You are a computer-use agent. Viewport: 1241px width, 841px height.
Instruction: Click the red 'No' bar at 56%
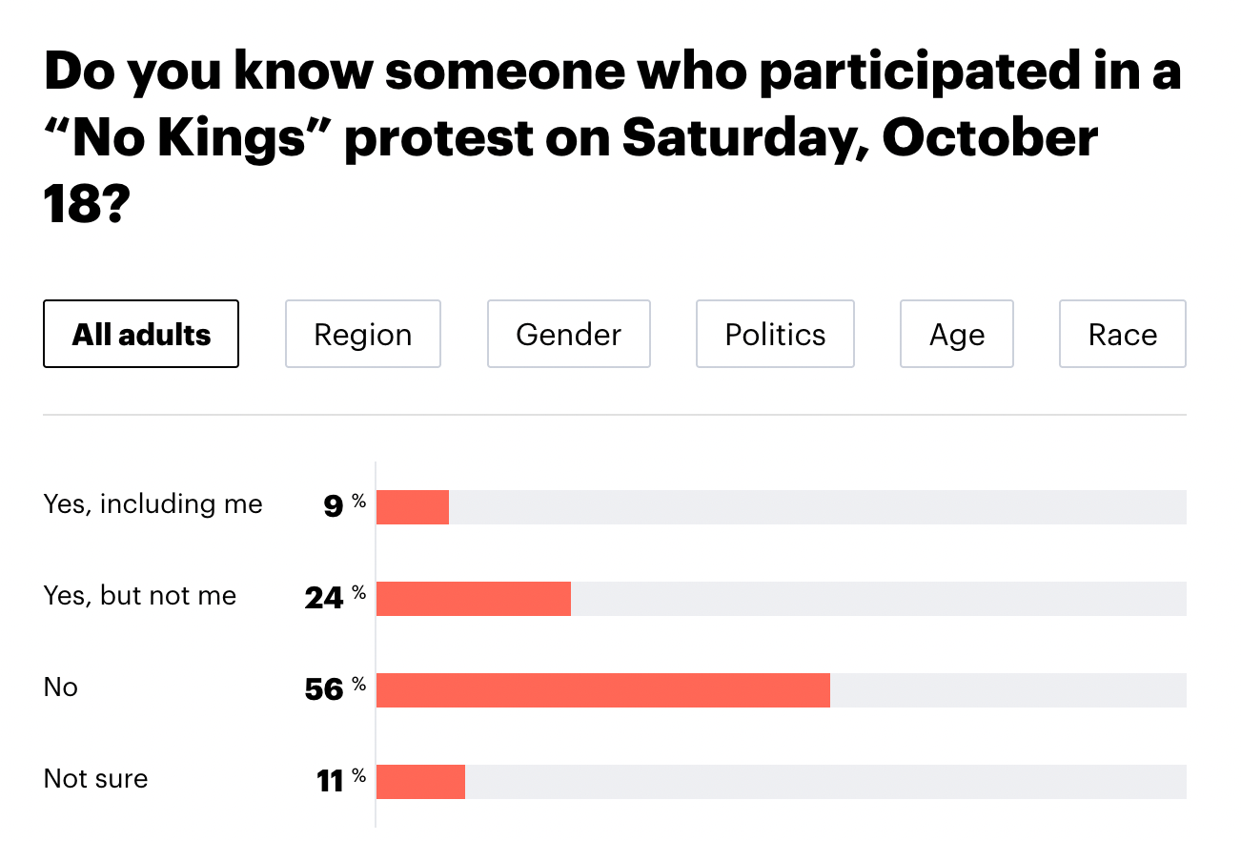[x=603, y=690]
